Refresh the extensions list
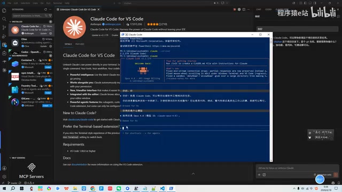This screenshot has width=342, height=192. pos(45,10)
